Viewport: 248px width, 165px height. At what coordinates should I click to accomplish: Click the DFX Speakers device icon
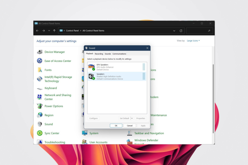(x=92, y=67)
